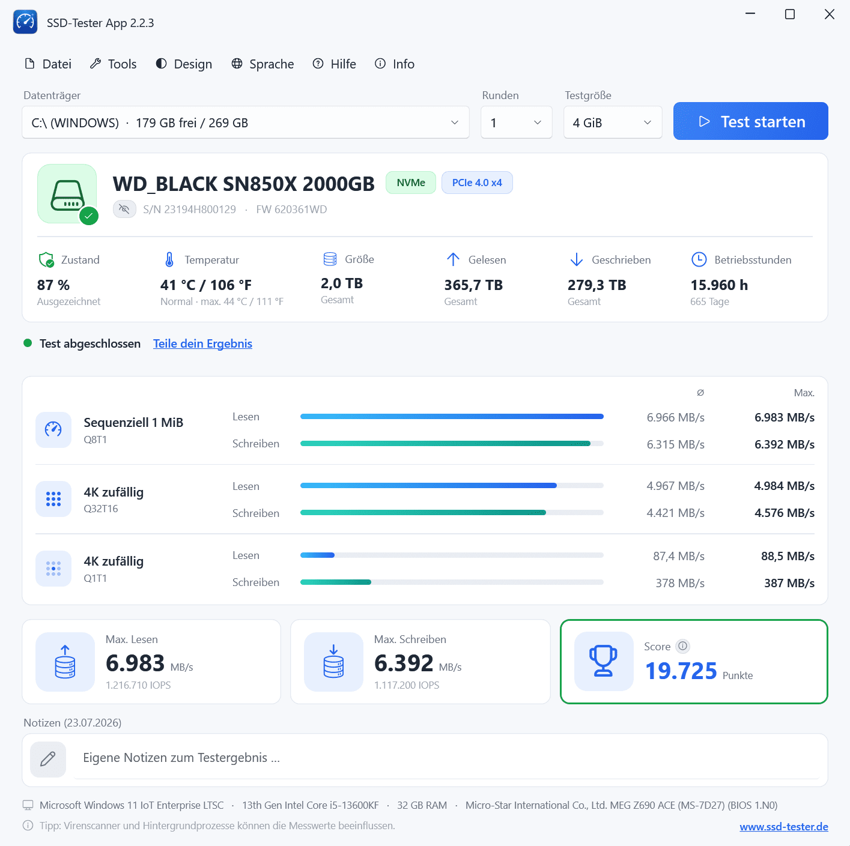
Task: Click the 4K zufällig Q32T16 grid icon
Action: pyautogui.click(x=53, y=499)
